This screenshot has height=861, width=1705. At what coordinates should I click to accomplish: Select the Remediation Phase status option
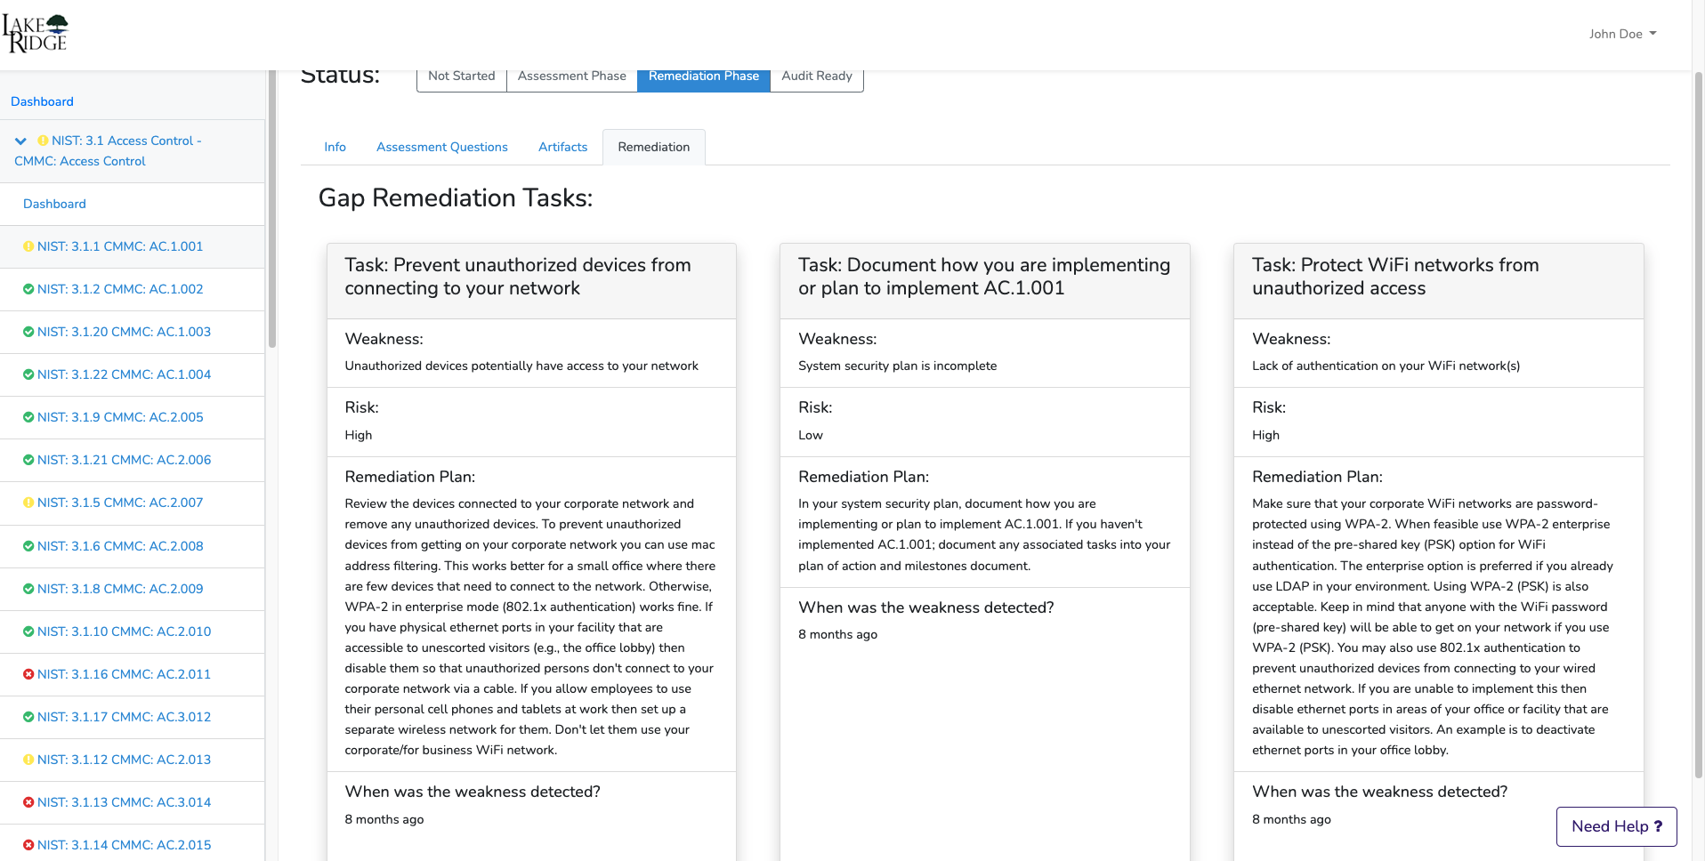[x=703, y=76]
